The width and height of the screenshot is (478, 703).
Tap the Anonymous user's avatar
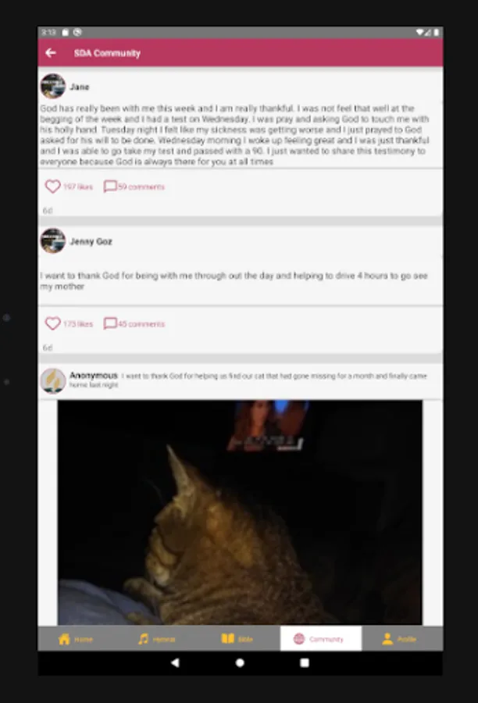pyautogui.click(x=53, y=380)
